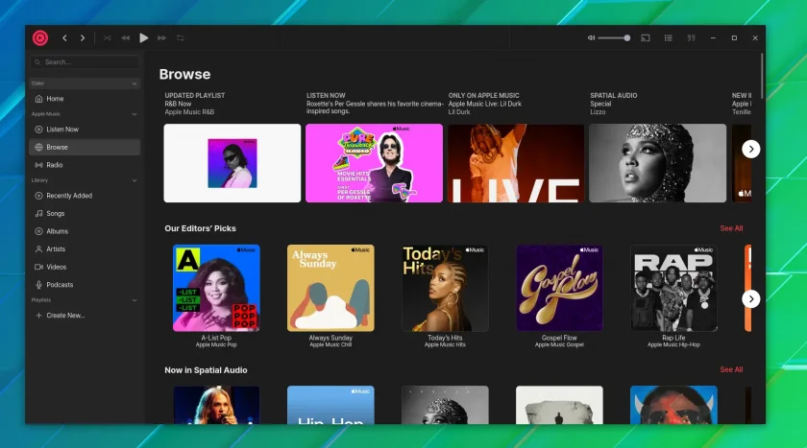
Task: Collapse the Library sidebar section
Action: [x=134, y=180]
